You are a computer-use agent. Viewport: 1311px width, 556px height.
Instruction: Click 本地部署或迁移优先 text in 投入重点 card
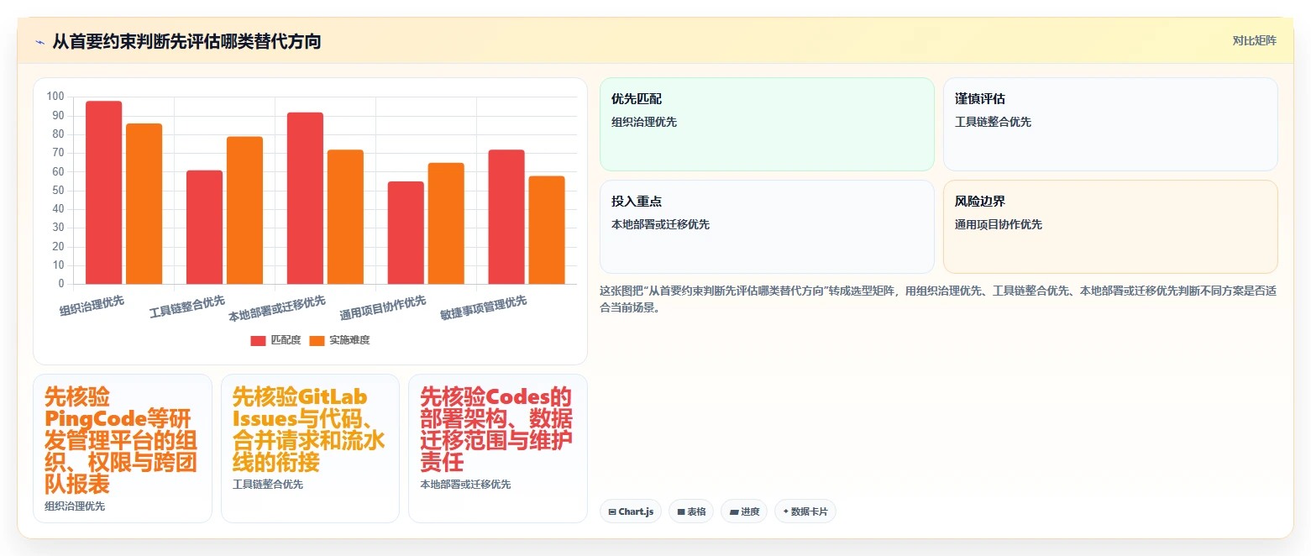coord(660,224)
